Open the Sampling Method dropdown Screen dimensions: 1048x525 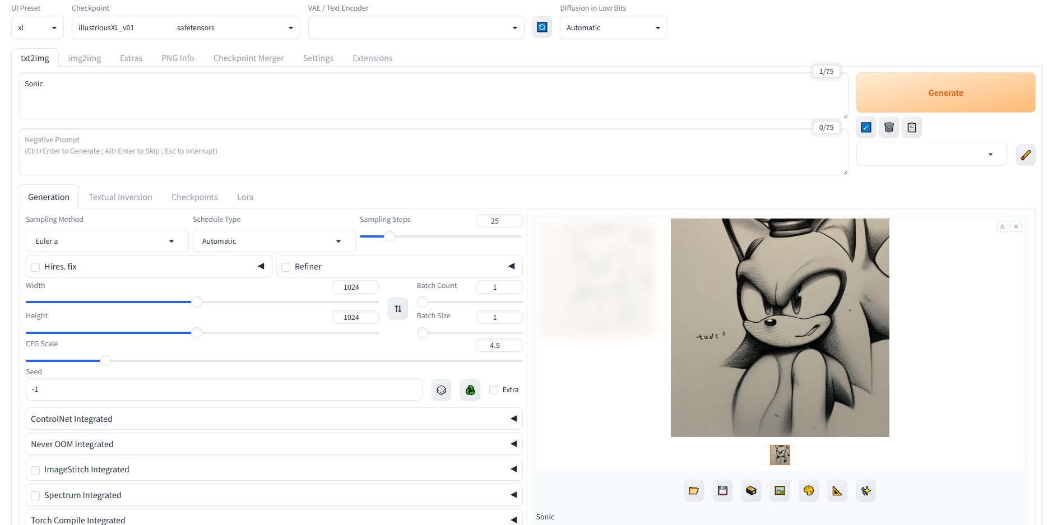(107, 241)
